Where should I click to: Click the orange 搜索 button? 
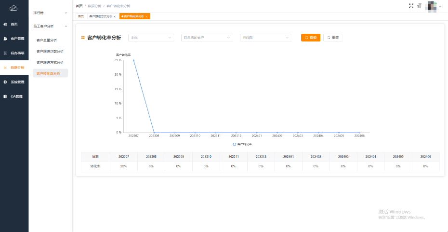point(310,38)
